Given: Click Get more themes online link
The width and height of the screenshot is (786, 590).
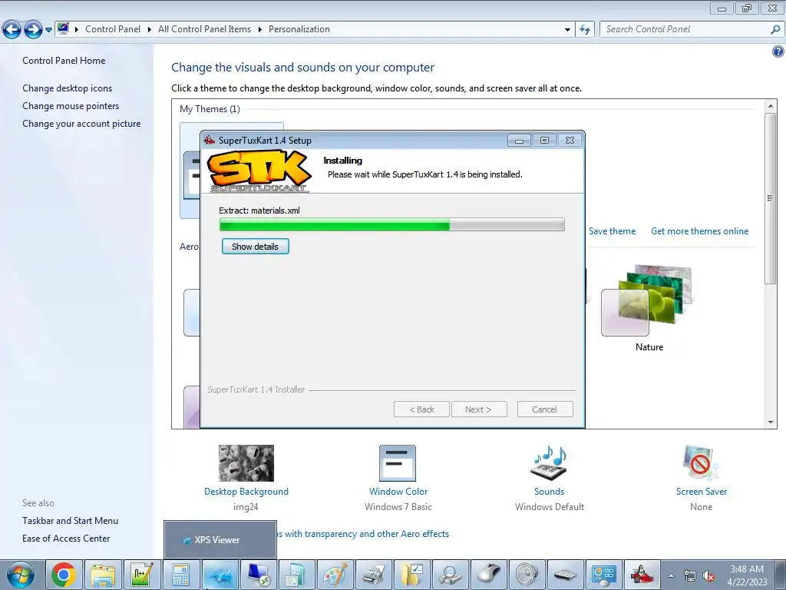Looking at the screenshot, I should tap(699, 231).
